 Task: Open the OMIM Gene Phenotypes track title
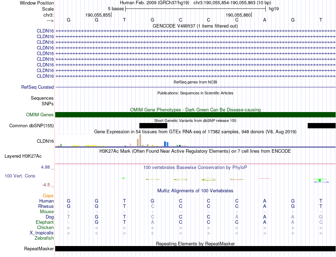[195, 110]
